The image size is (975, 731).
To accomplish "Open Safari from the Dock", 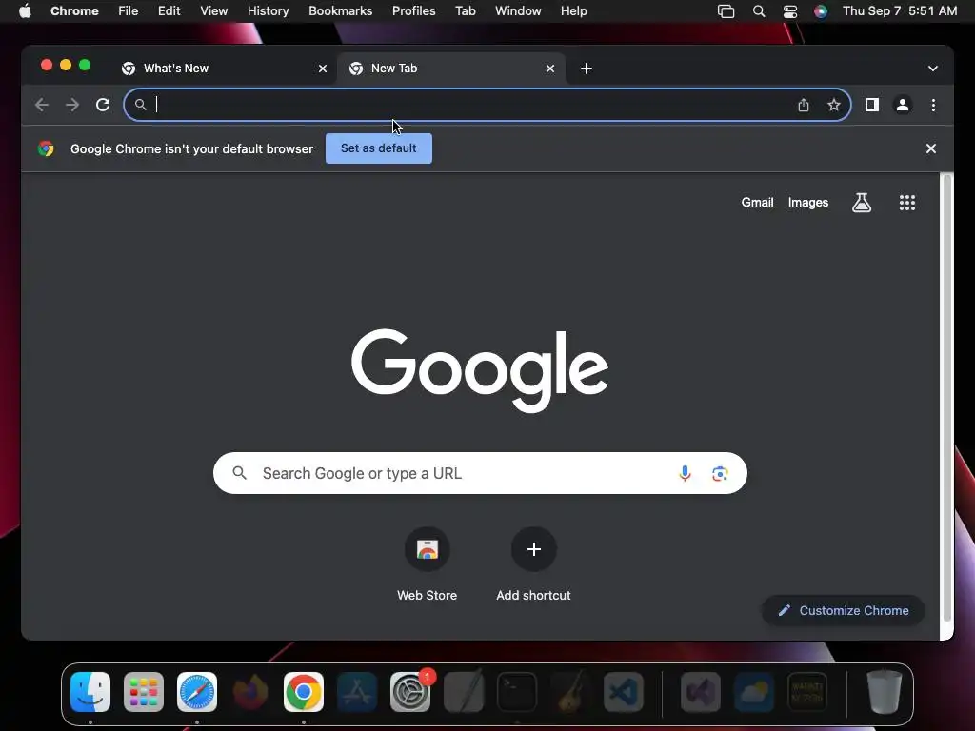I will tap(197, 692).
